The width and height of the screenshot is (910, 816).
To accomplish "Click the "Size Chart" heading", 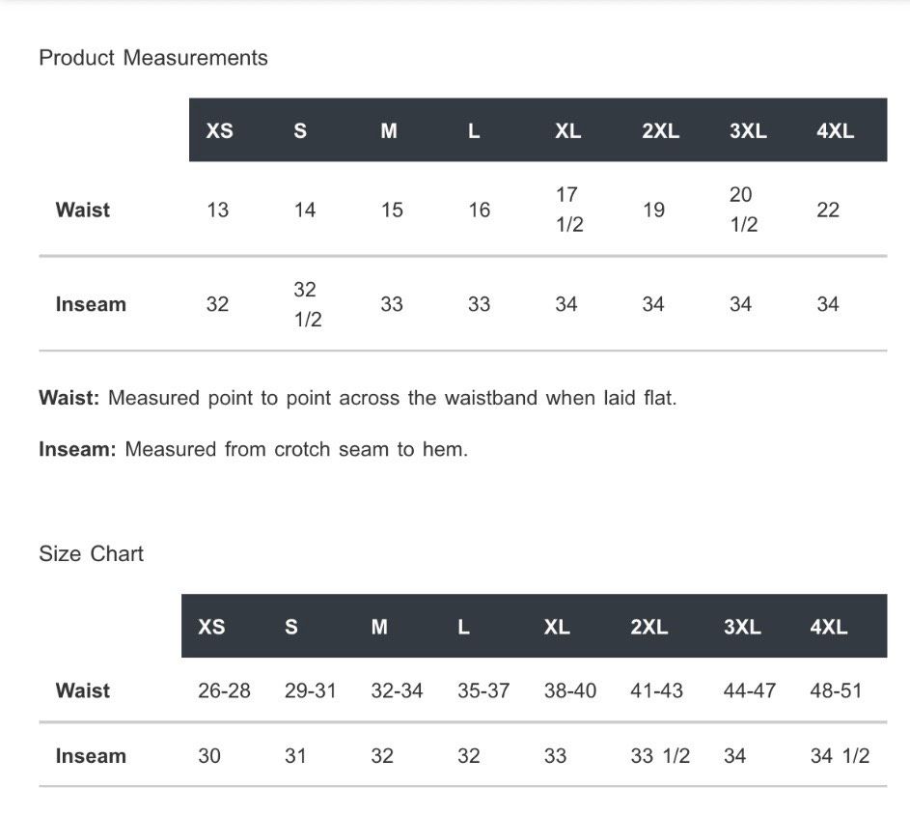I will 91,553.
